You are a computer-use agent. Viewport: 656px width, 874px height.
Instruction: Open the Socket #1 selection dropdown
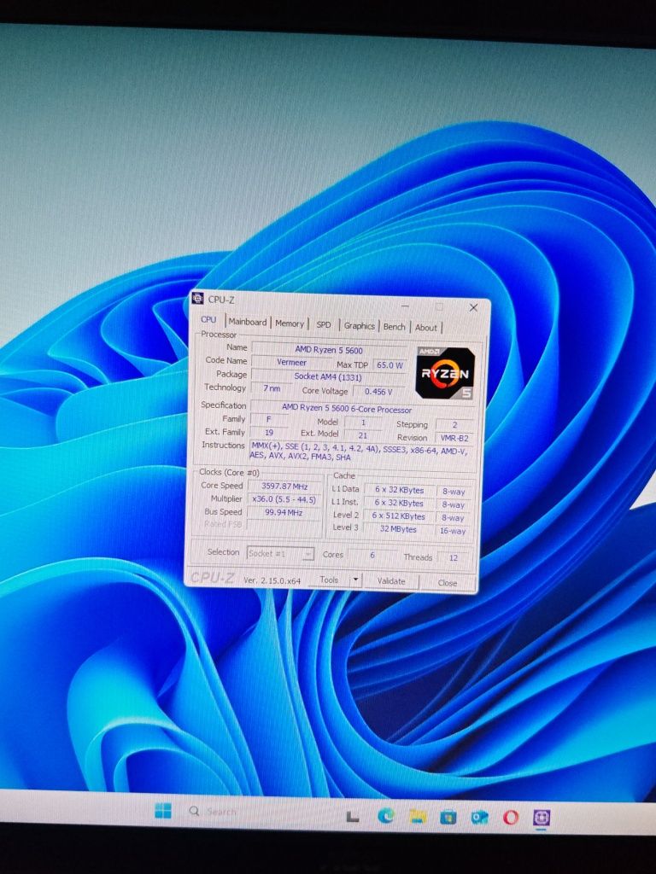280,553
